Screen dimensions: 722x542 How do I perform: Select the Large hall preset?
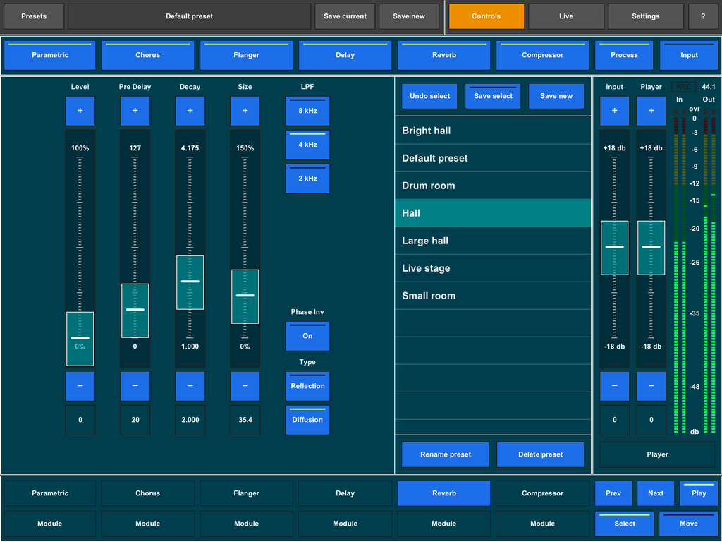tap(492, 241)
